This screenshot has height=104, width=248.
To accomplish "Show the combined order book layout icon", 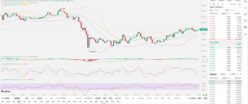I will tap(214, 4).
